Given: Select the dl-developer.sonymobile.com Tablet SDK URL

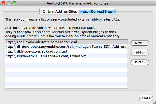Looking at the screenshot, I should 66,47.
